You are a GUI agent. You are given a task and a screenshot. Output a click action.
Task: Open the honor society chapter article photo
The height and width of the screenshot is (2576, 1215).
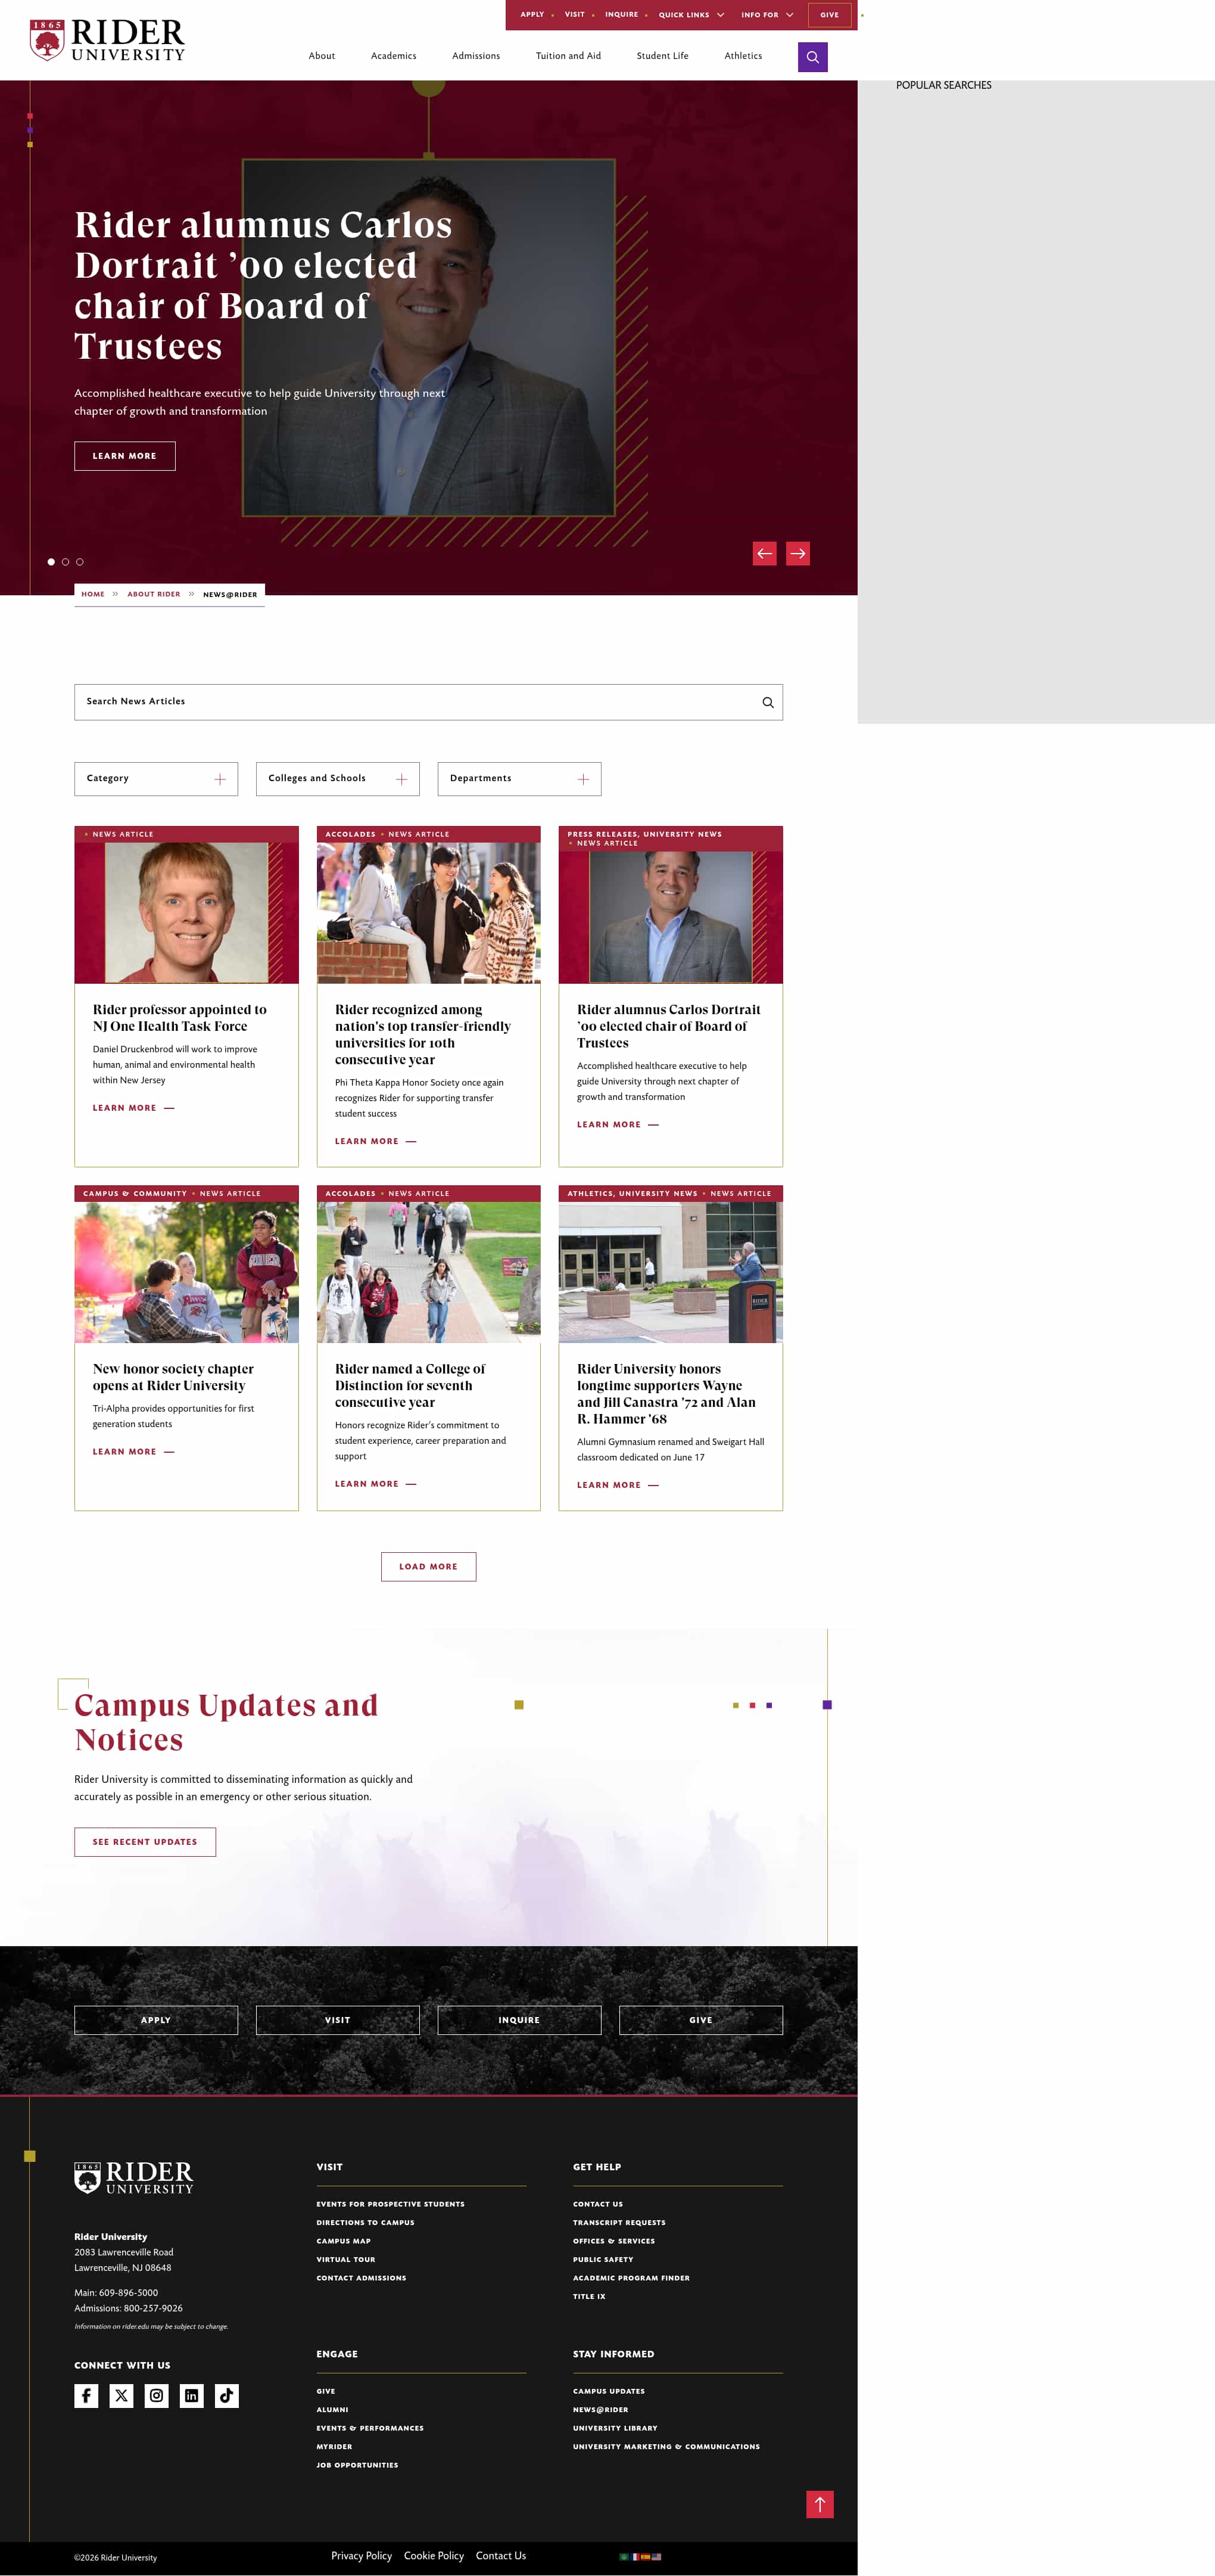(x=187, y=1272)
